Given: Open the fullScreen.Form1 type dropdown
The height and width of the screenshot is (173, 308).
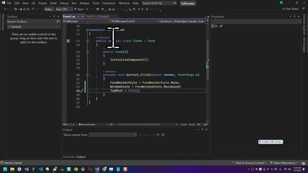Looking at the screenshot, I should [x=134, y=21].
